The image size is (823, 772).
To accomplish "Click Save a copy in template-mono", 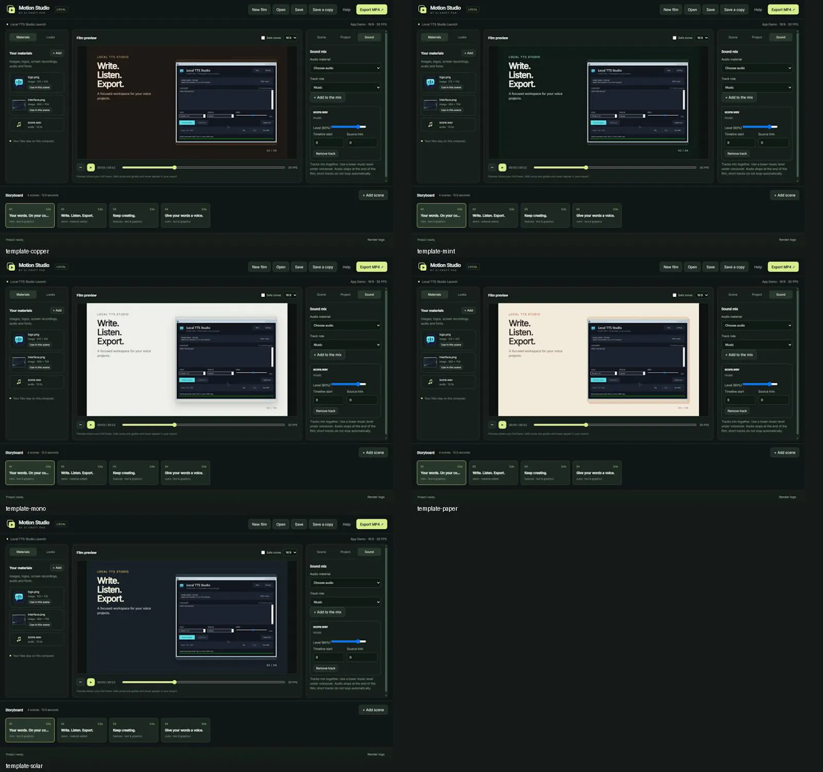I will pos(323,267).
